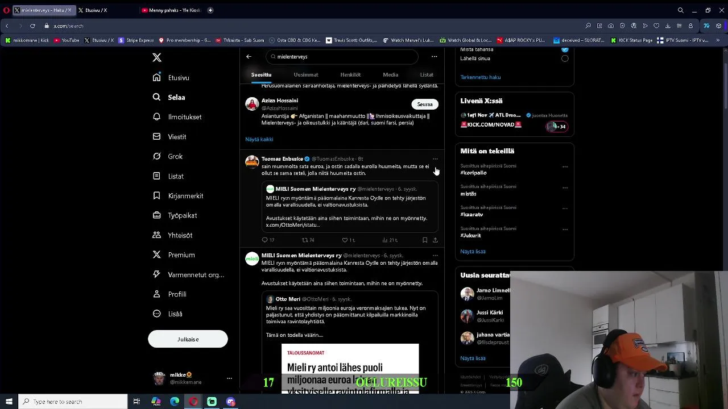
Task: Open Varmennetut org lightning icon
Action: click(x=156, y=274)
